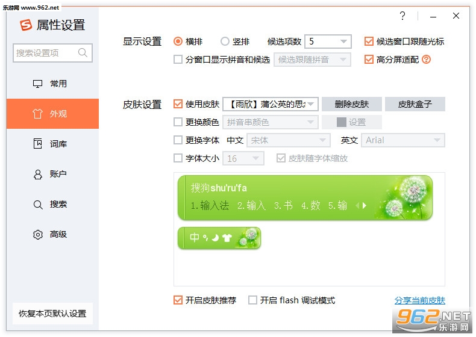
Task: Click the moon icon in skin status bar preview
Action: point(215,238)
